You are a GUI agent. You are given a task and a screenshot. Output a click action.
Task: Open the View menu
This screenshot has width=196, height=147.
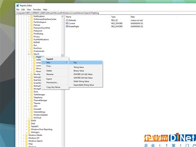pyautogui.click(x=29, y=9)
